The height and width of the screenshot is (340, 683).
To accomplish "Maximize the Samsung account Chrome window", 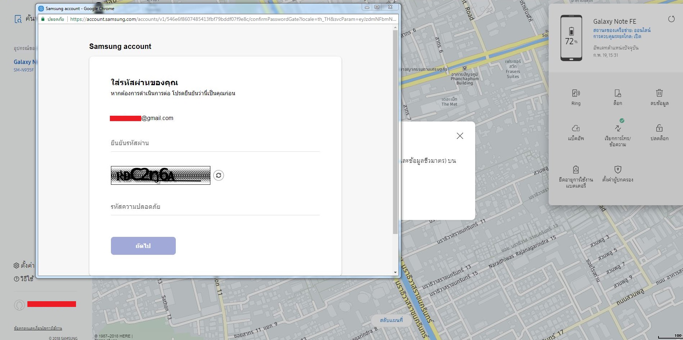I will pos(377,7).
